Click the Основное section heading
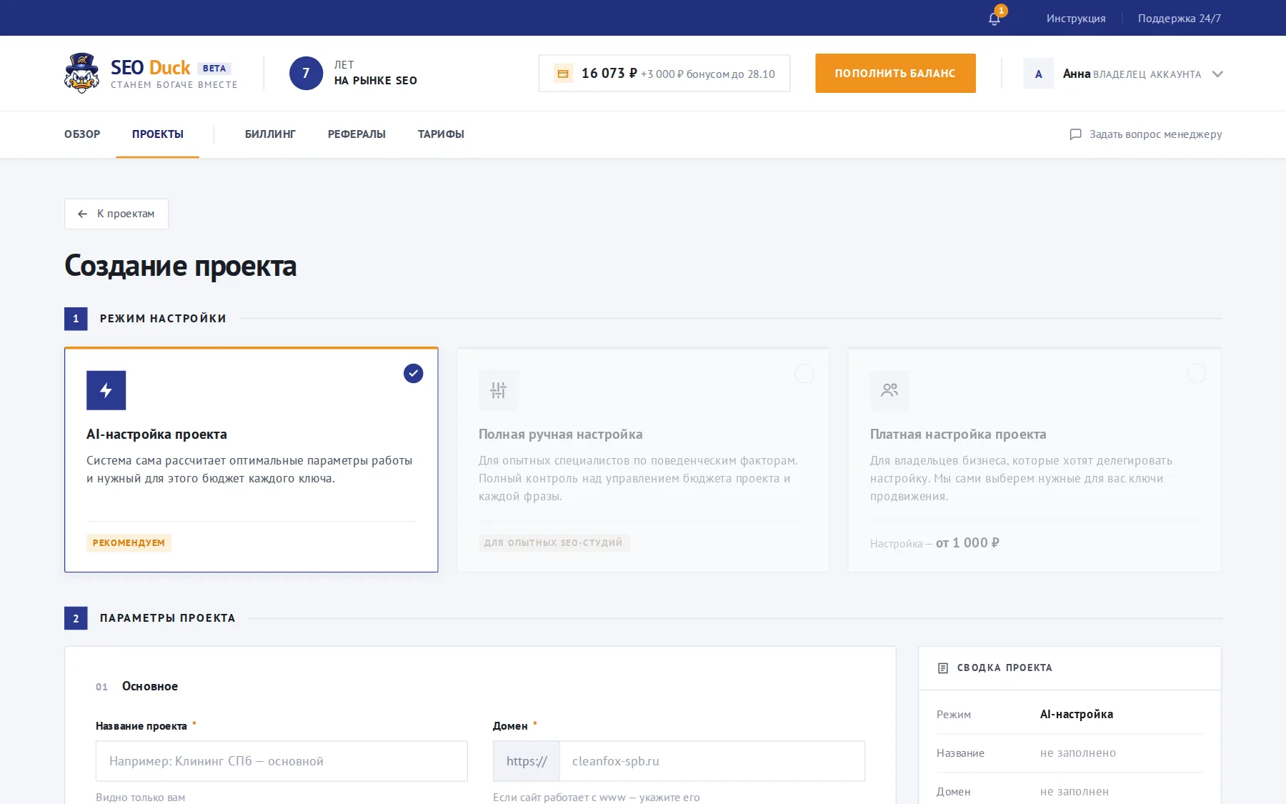 tap(150, 686)
